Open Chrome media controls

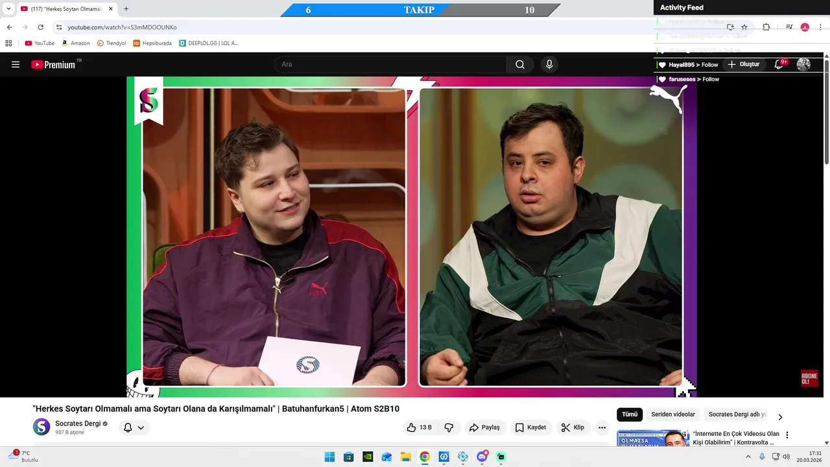[x=789, y=27]
